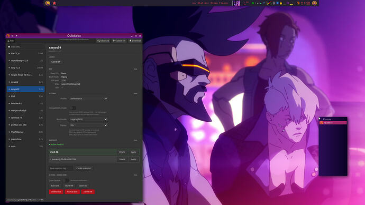
Task: Click the clock showing 01:50
Action: tap(305, 3)
